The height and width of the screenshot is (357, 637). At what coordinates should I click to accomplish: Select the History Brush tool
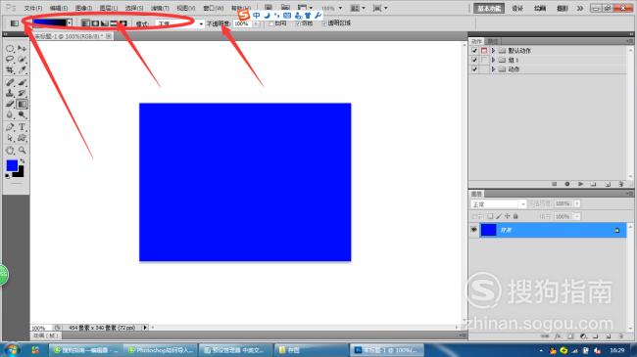coord(22,93)
